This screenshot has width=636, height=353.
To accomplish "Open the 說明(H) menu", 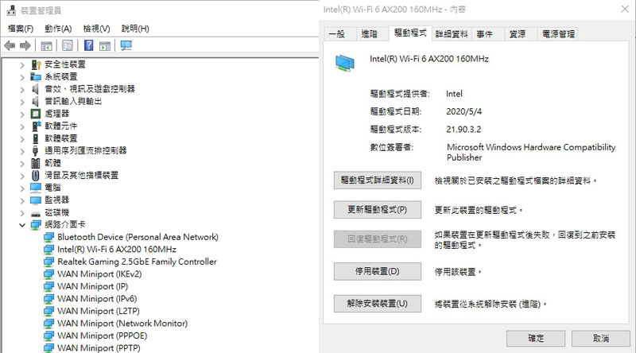I will click(x=135, y=29).
